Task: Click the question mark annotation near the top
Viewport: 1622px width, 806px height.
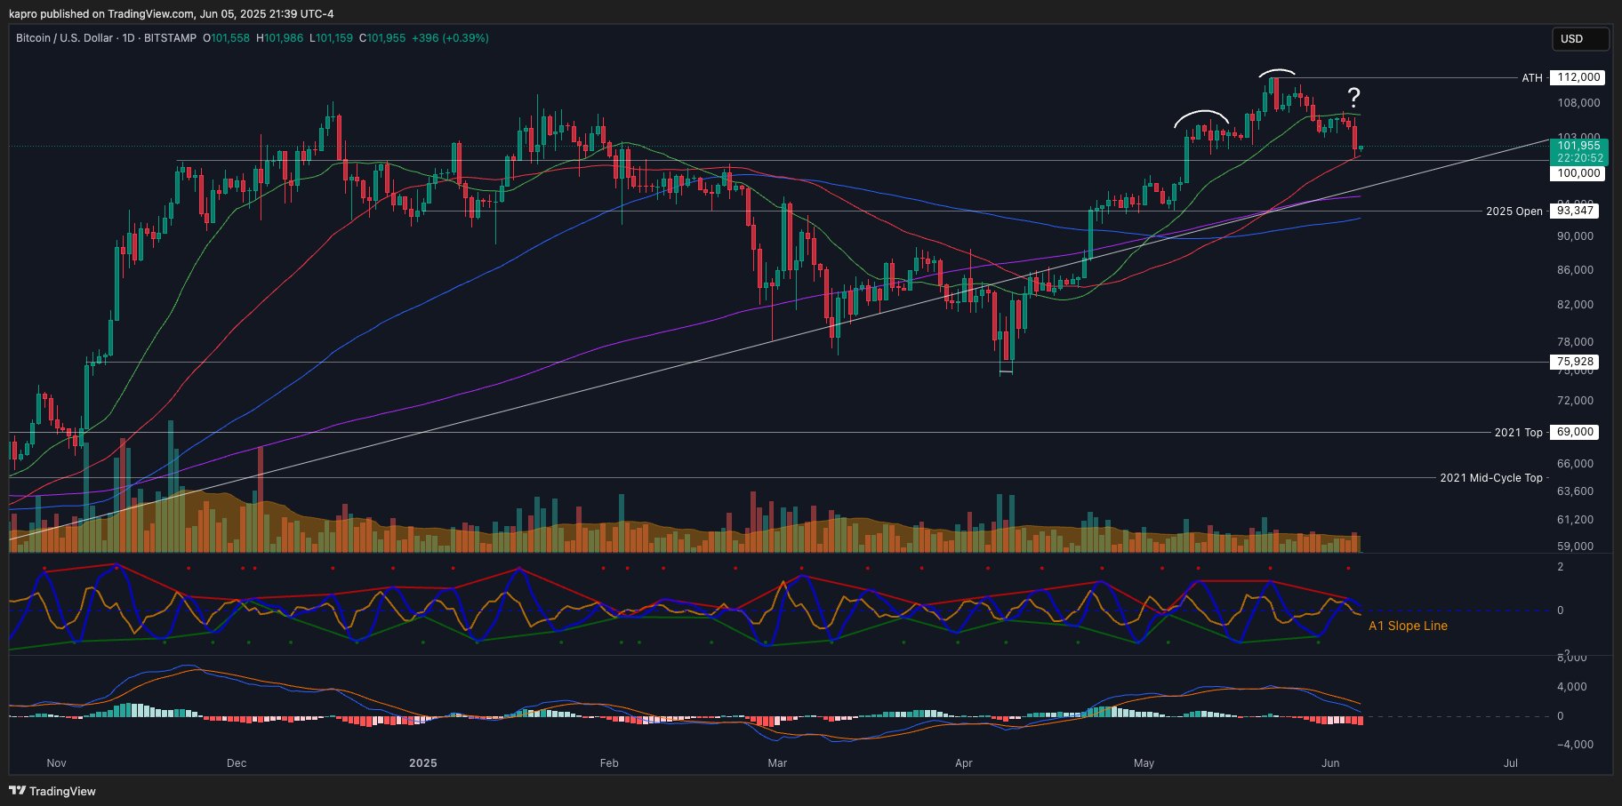Action: click(1353, 98)
